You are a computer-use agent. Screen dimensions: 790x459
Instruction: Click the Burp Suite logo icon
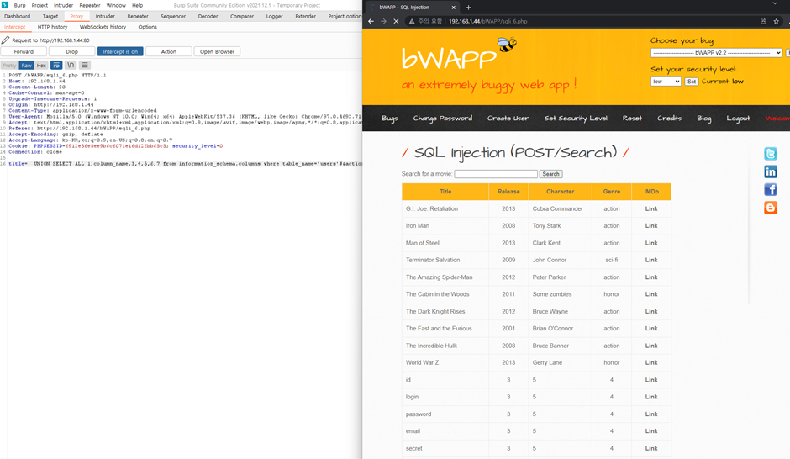coord(4,4)
